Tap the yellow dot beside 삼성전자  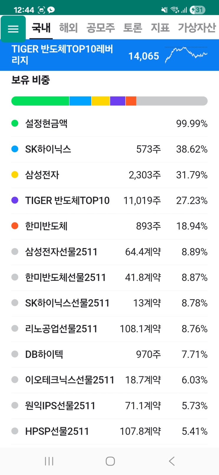click(x=14, y=175)
